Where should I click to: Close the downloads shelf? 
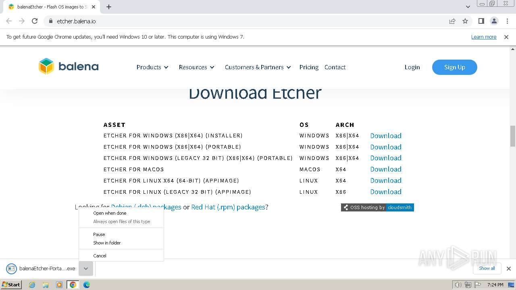click(x=509, y=268)
